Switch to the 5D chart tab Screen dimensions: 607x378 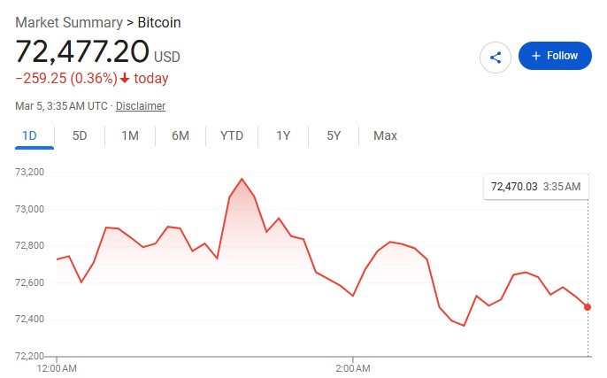80,135
